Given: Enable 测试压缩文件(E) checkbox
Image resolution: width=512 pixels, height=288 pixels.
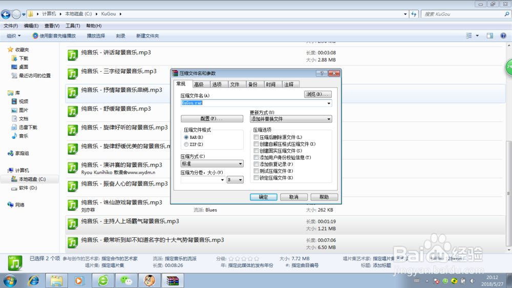Looking at the screenshot, I should pyautogui.click(x=256, y=171).
